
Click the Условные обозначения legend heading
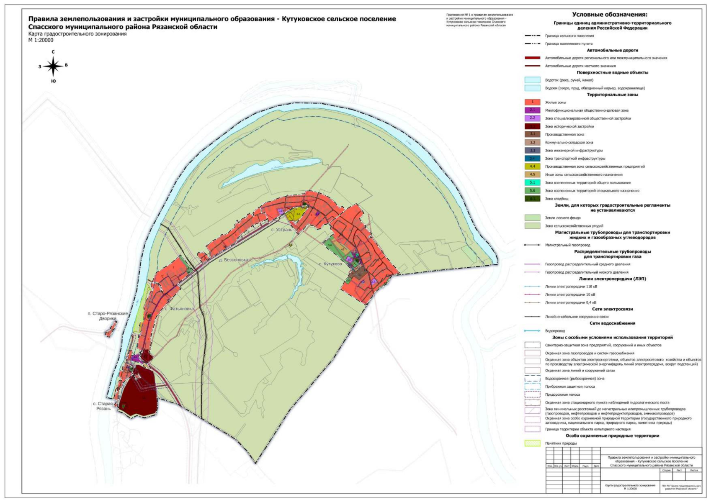tap(609, 15)
